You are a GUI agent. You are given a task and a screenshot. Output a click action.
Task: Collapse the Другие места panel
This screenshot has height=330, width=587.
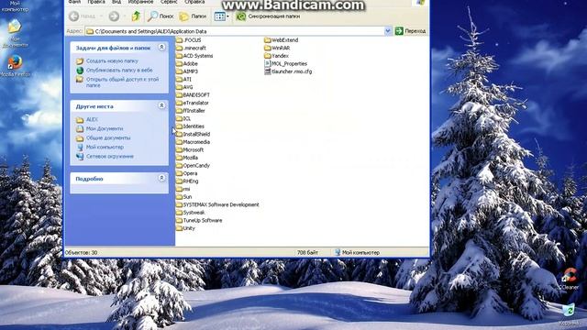click(161, 106)
